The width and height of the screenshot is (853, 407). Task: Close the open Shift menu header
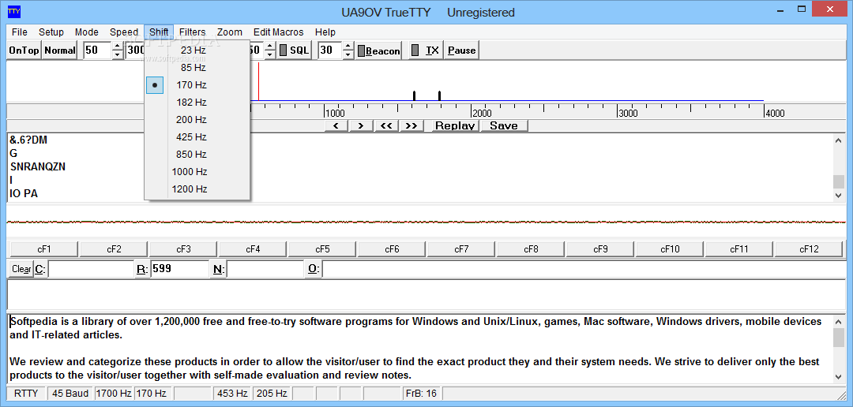[x=159, y=32]
